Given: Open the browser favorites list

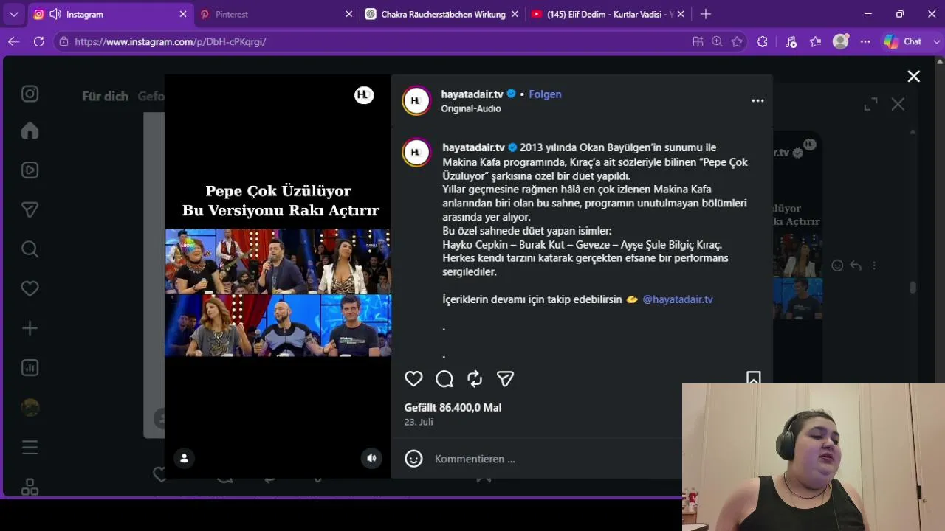Looking at the screenshot, I should point(815,42).
